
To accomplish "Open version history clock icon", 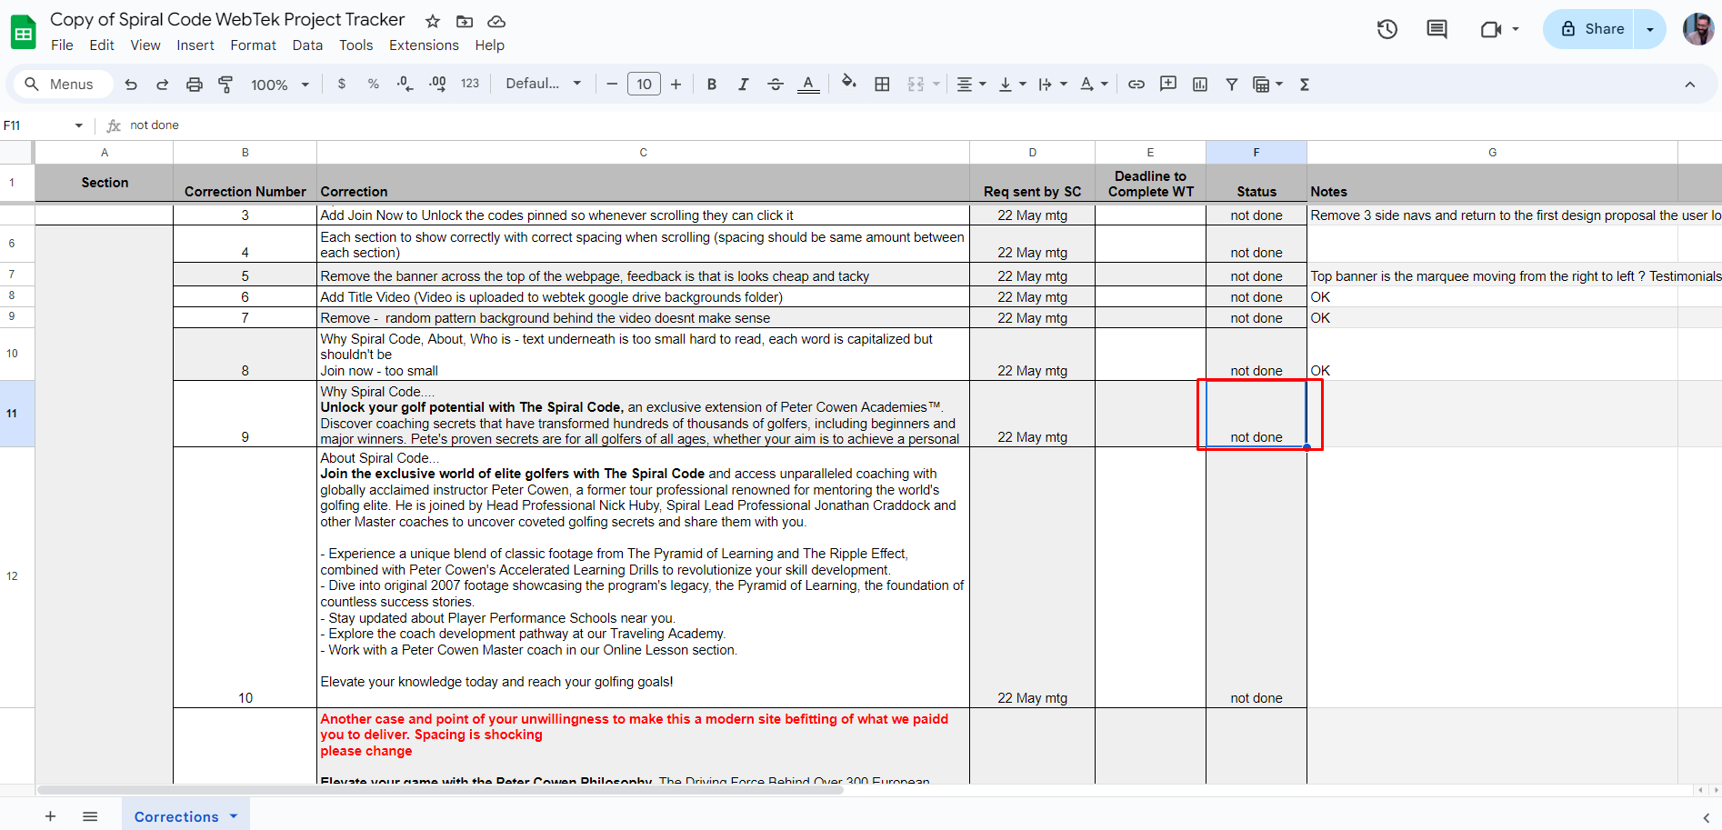I will coord(1387,29).
